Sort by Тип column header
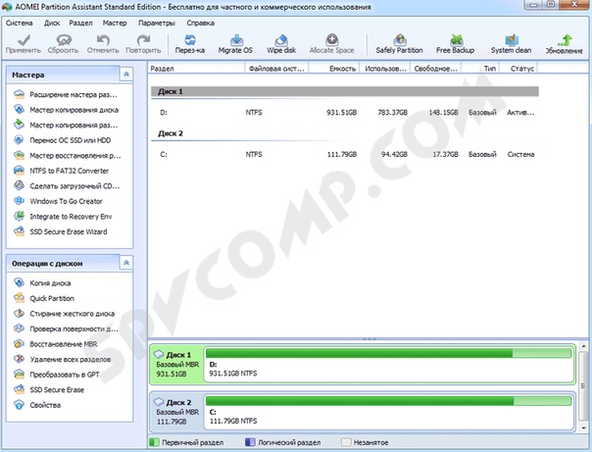The width and height of the screenshot is (592, 452). 480,69
